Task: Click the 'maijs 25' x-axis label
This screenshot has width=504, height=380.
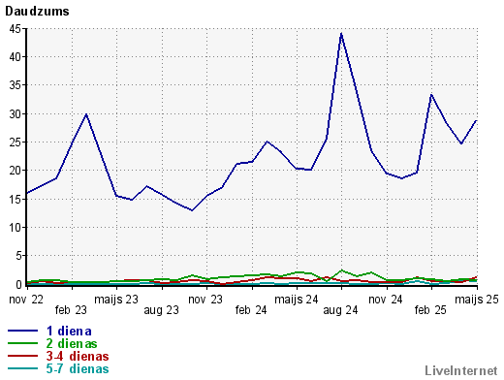Action: coord(477,300)
